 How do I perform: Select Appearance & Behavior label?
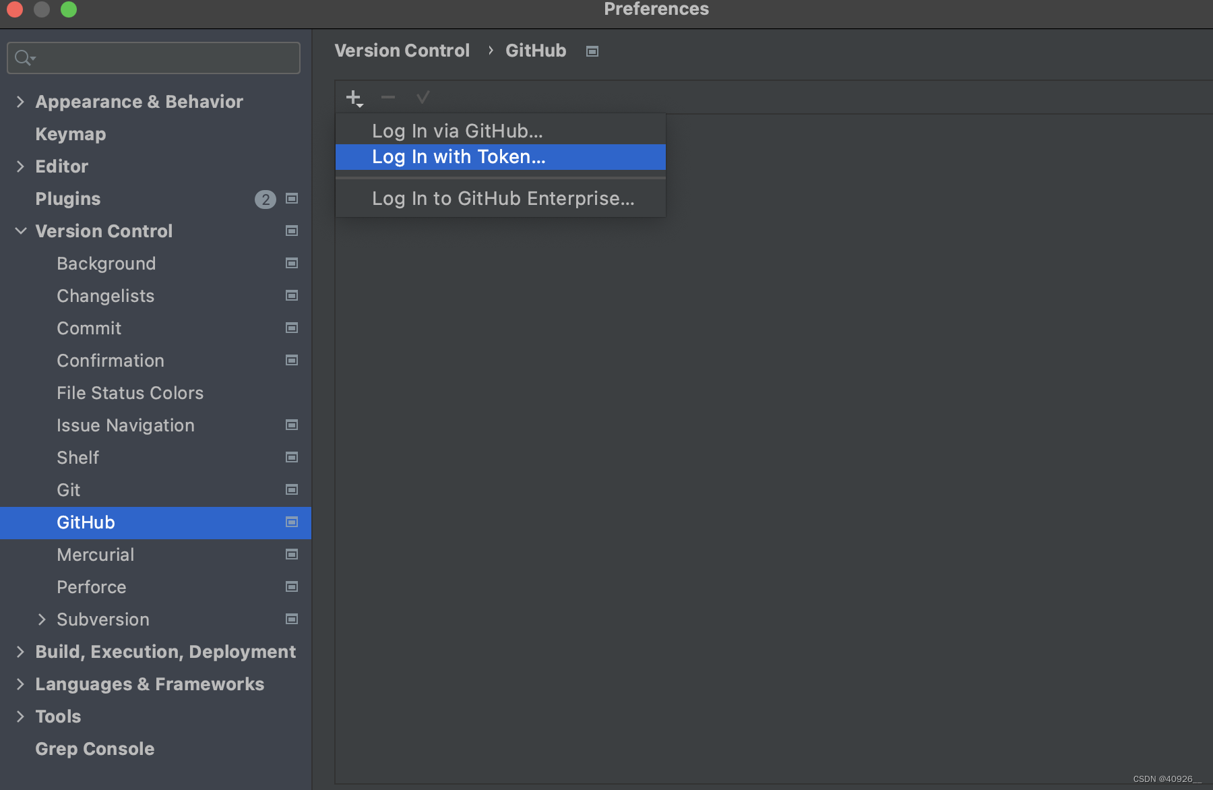(139, 102)
